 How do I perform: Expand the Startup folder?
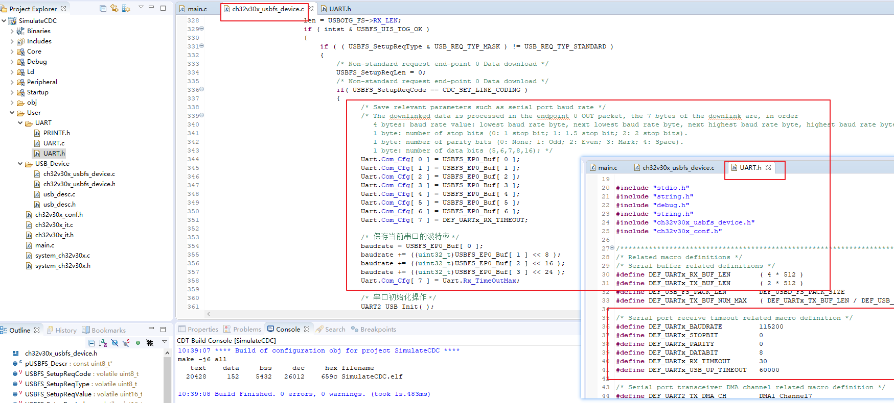point(12,92)
